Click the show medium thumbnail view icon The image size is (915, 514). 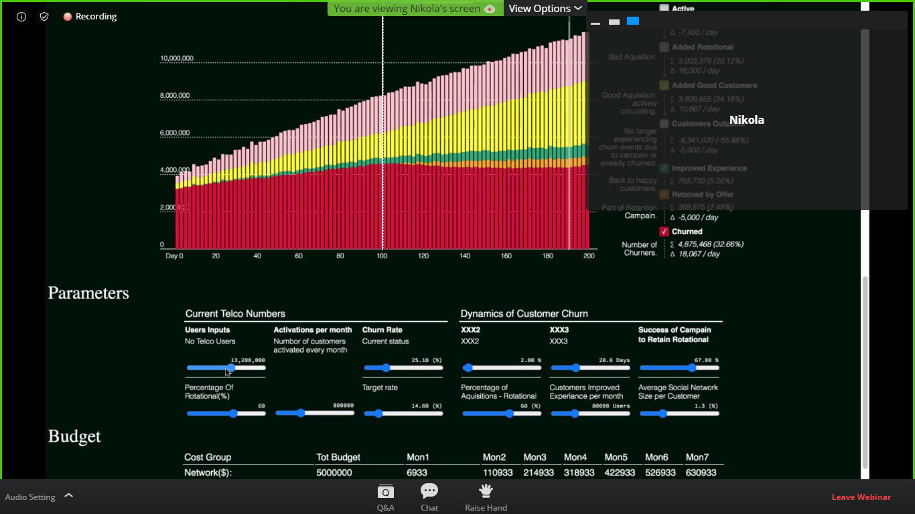coord(614,22)
